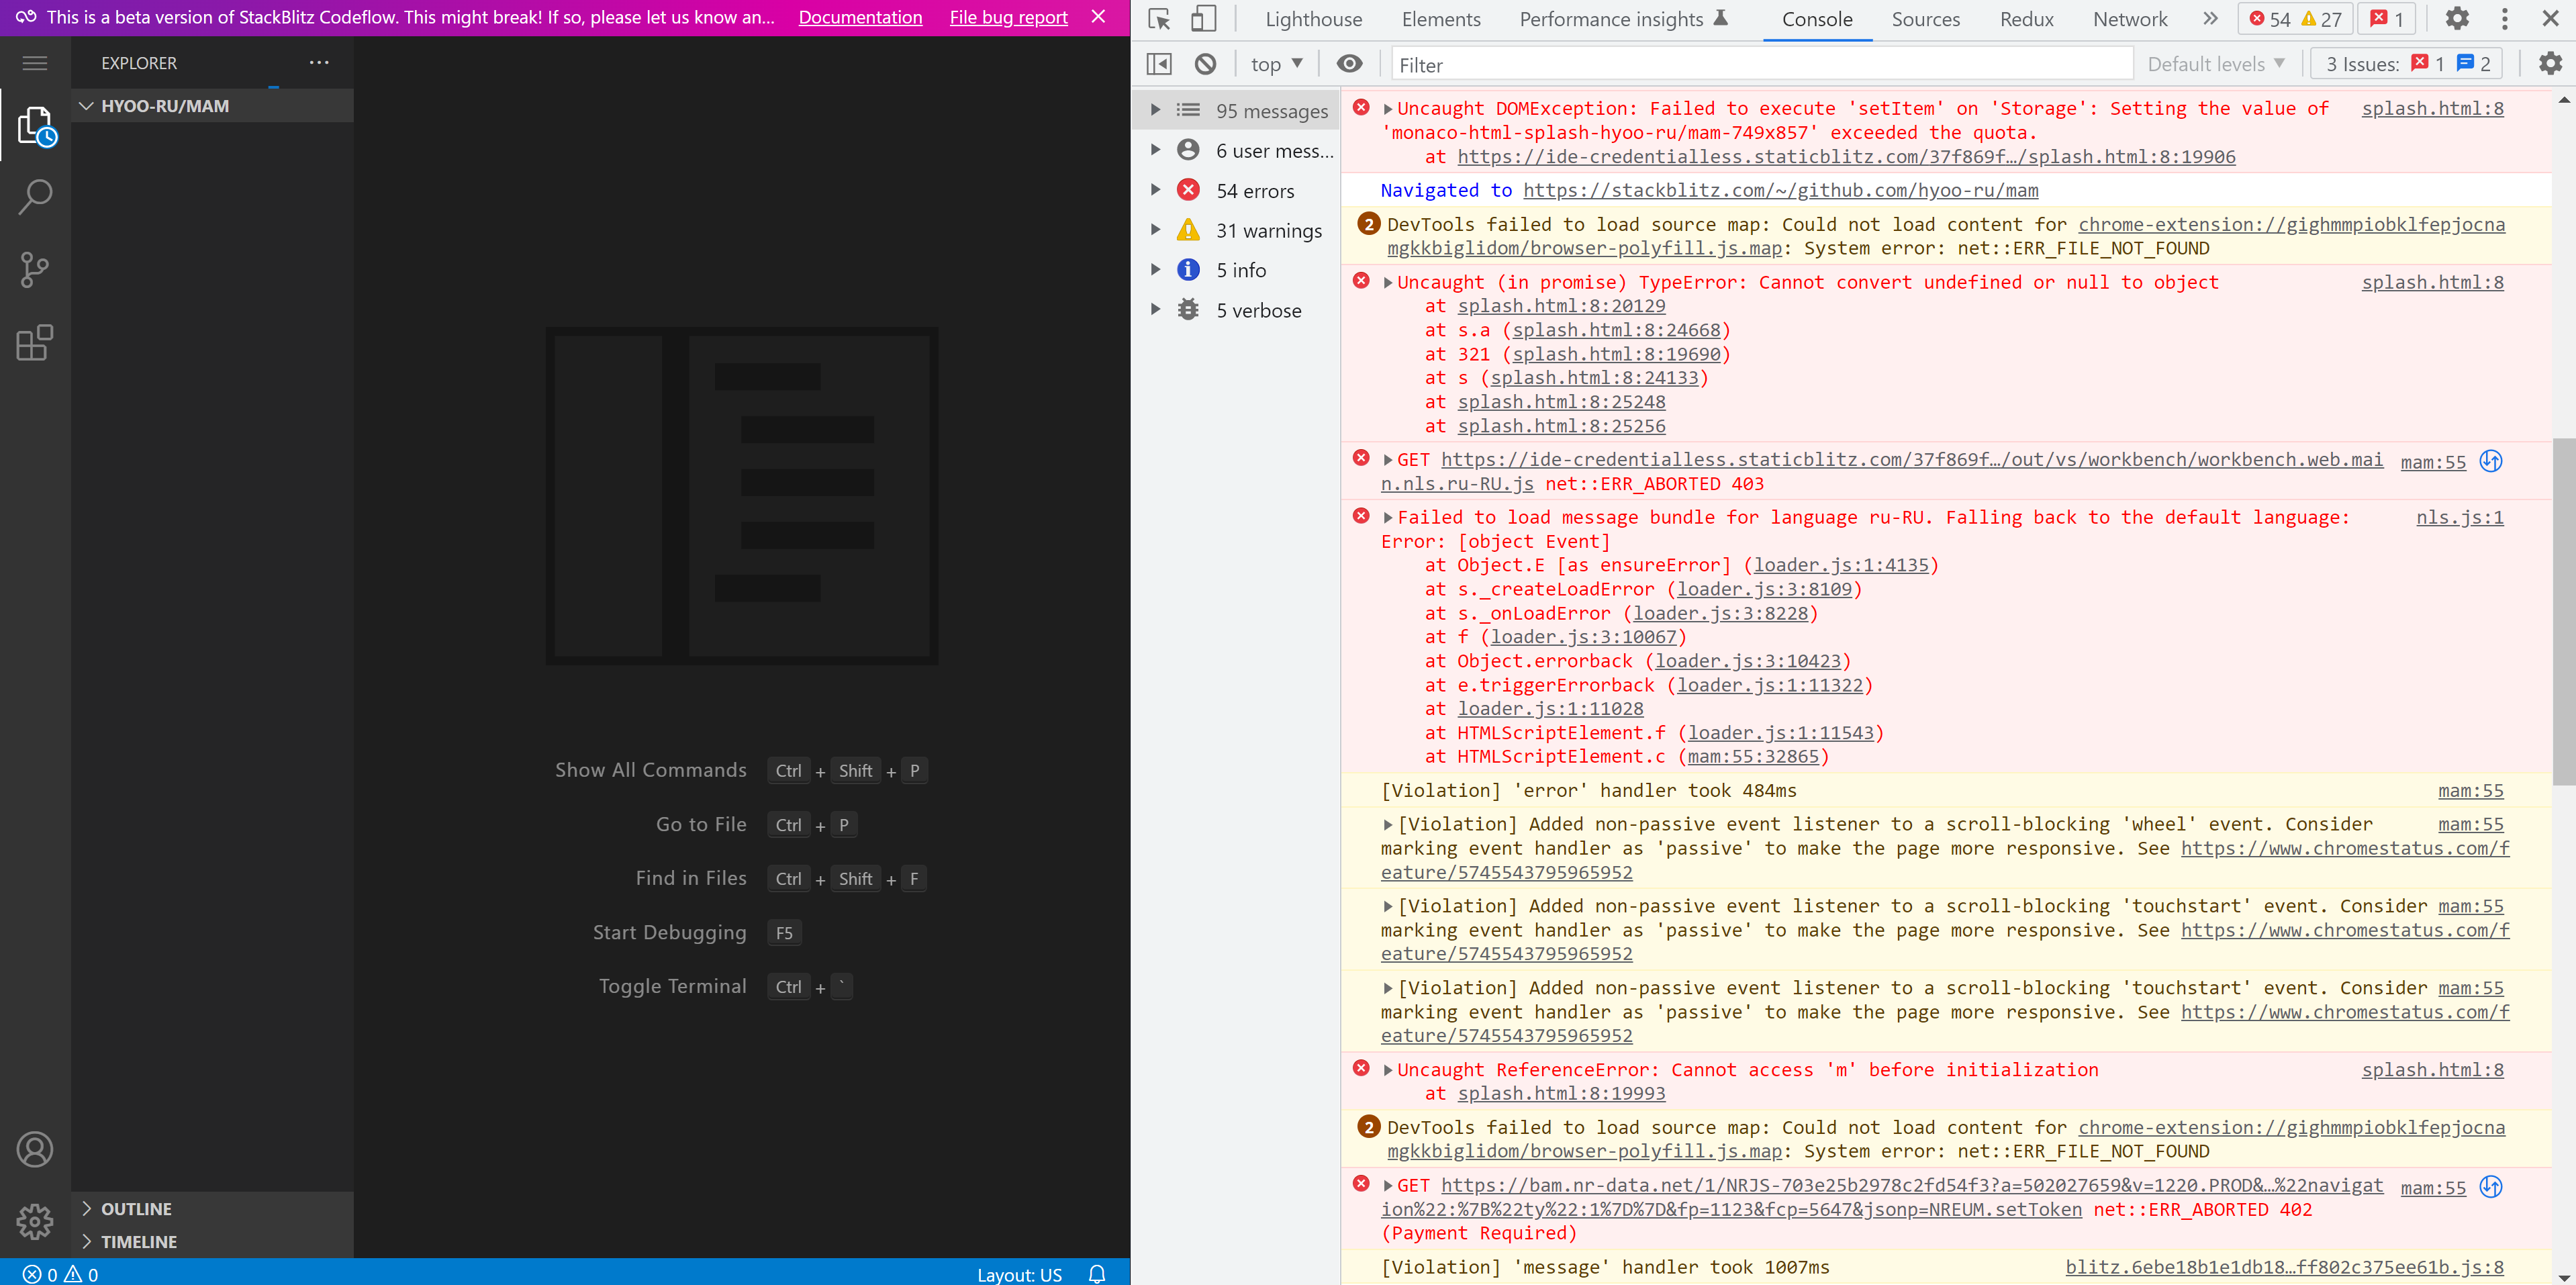Collapse the HYOO-RU/MAM folder
The image size is (2576, 1285).
pos(87,105)
